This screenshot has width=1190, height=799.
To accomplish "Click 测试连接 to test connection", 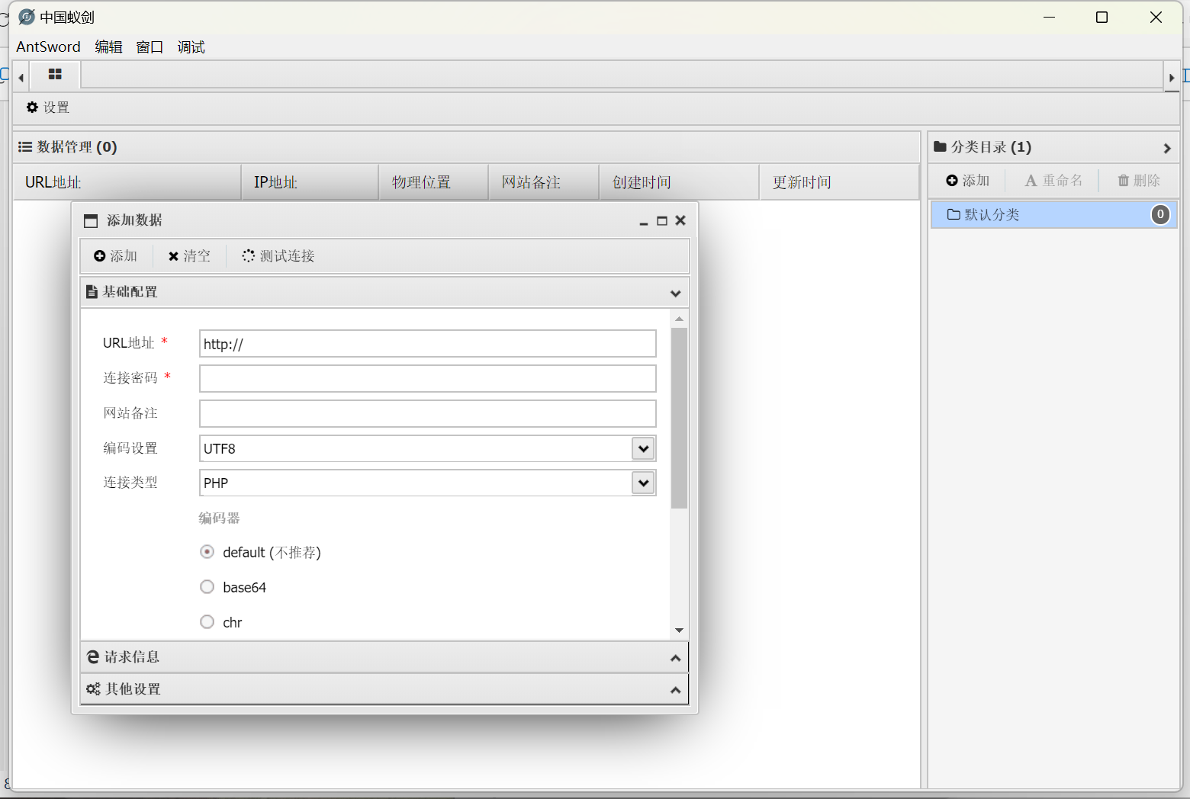I will pyautogui.click(x=278, y=256).
